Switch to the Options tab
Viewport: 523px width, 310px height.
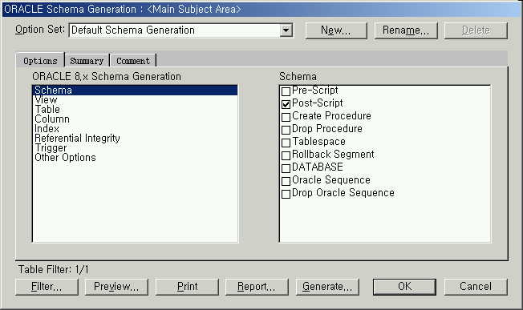click(40, 61)
